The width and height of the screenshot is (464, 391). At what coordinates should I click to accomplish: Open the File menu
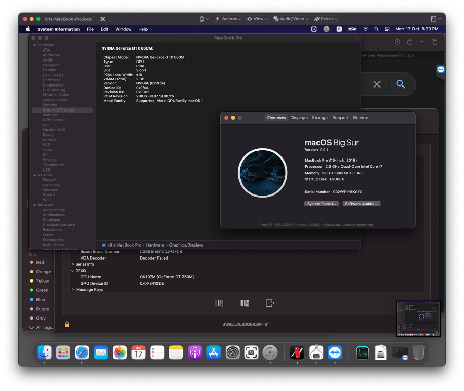tap(90, 29)
